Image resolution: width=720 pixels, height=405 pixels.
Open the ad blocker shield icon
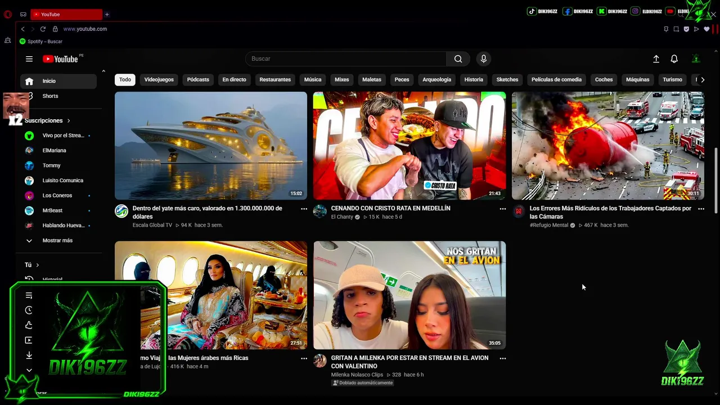[686, 29]
